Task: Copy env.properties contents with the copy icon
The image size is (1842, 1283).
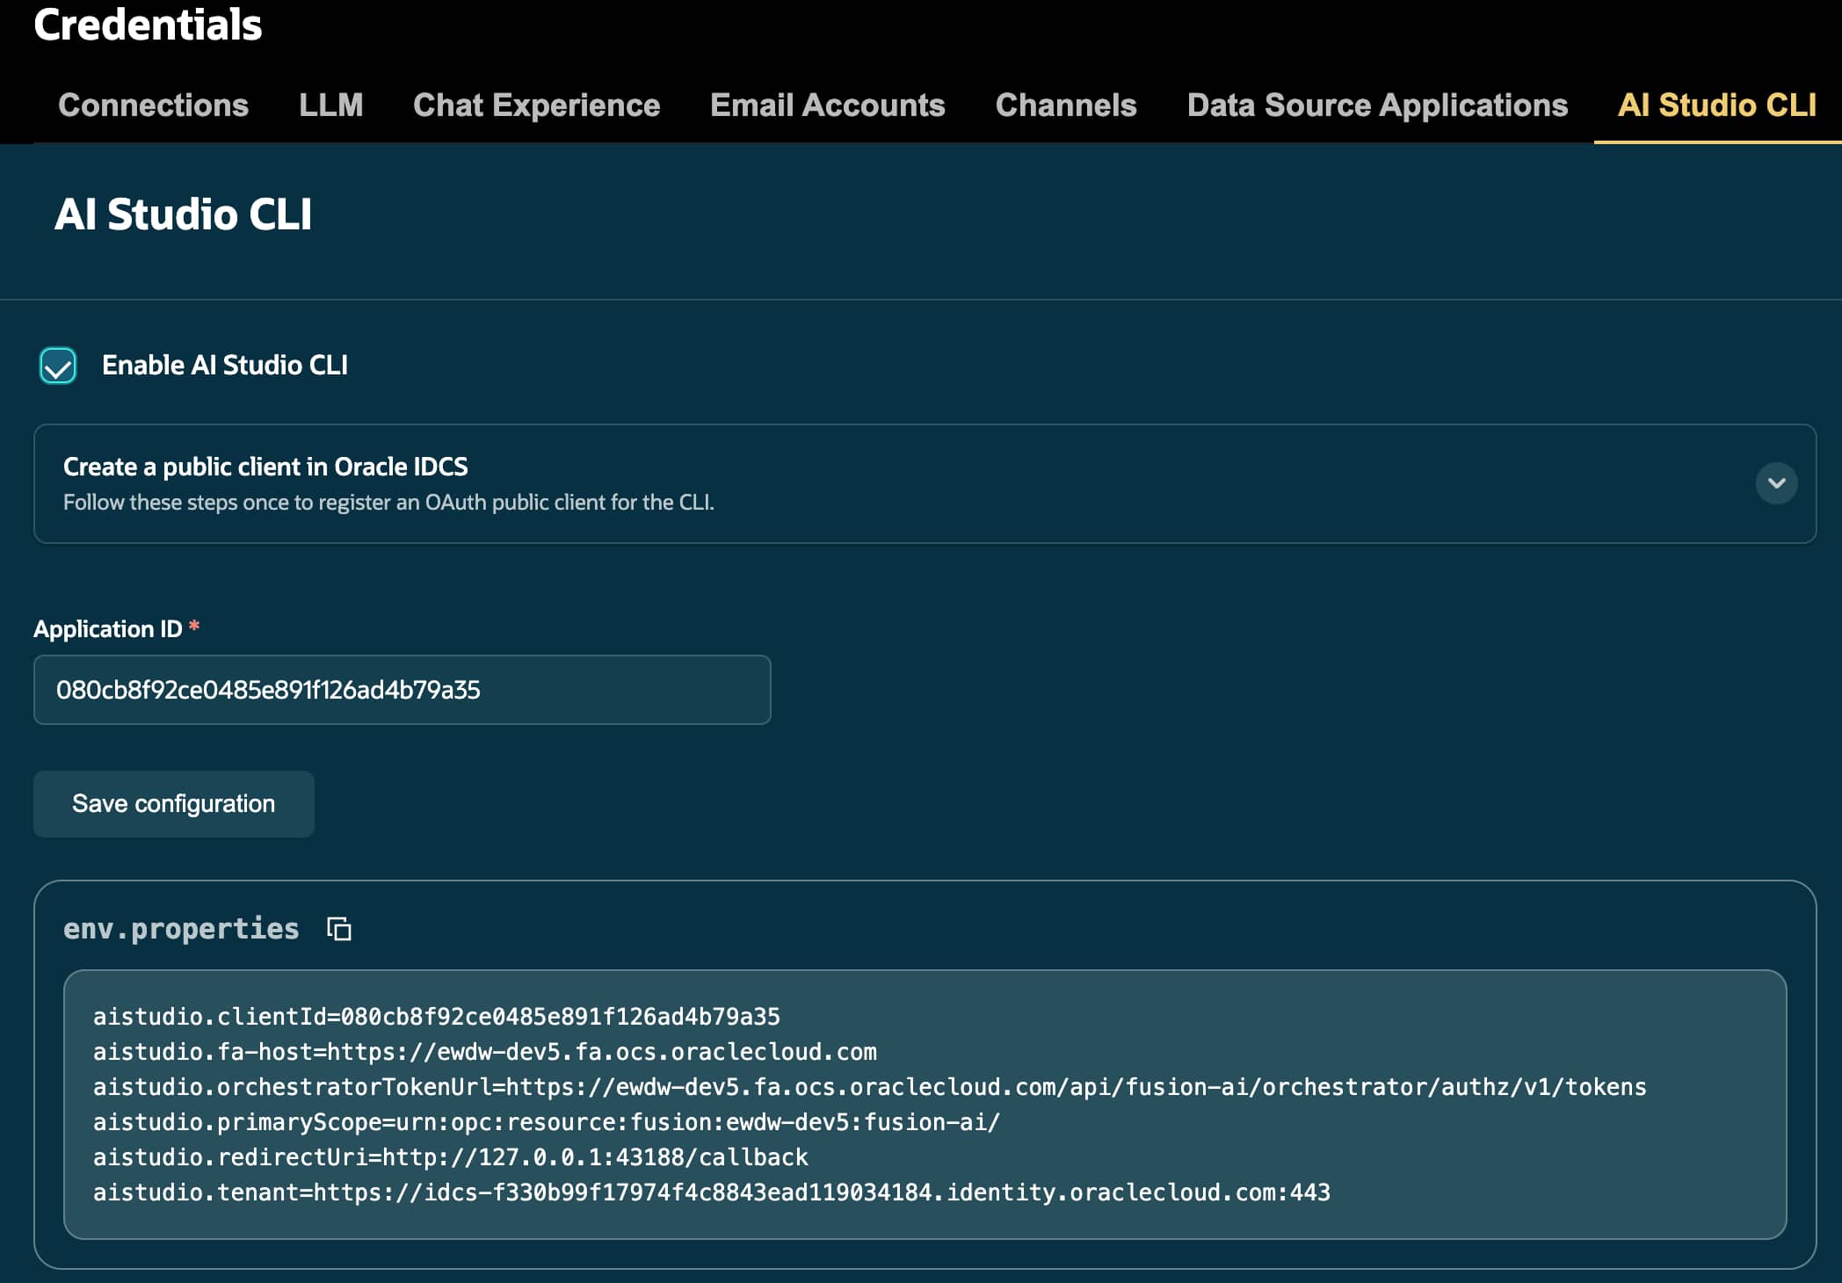Action: pyautogui.click(x=339, y=929)
